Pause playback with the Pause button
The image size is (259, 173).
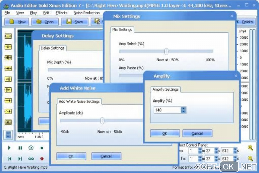(x=20, y=148)
